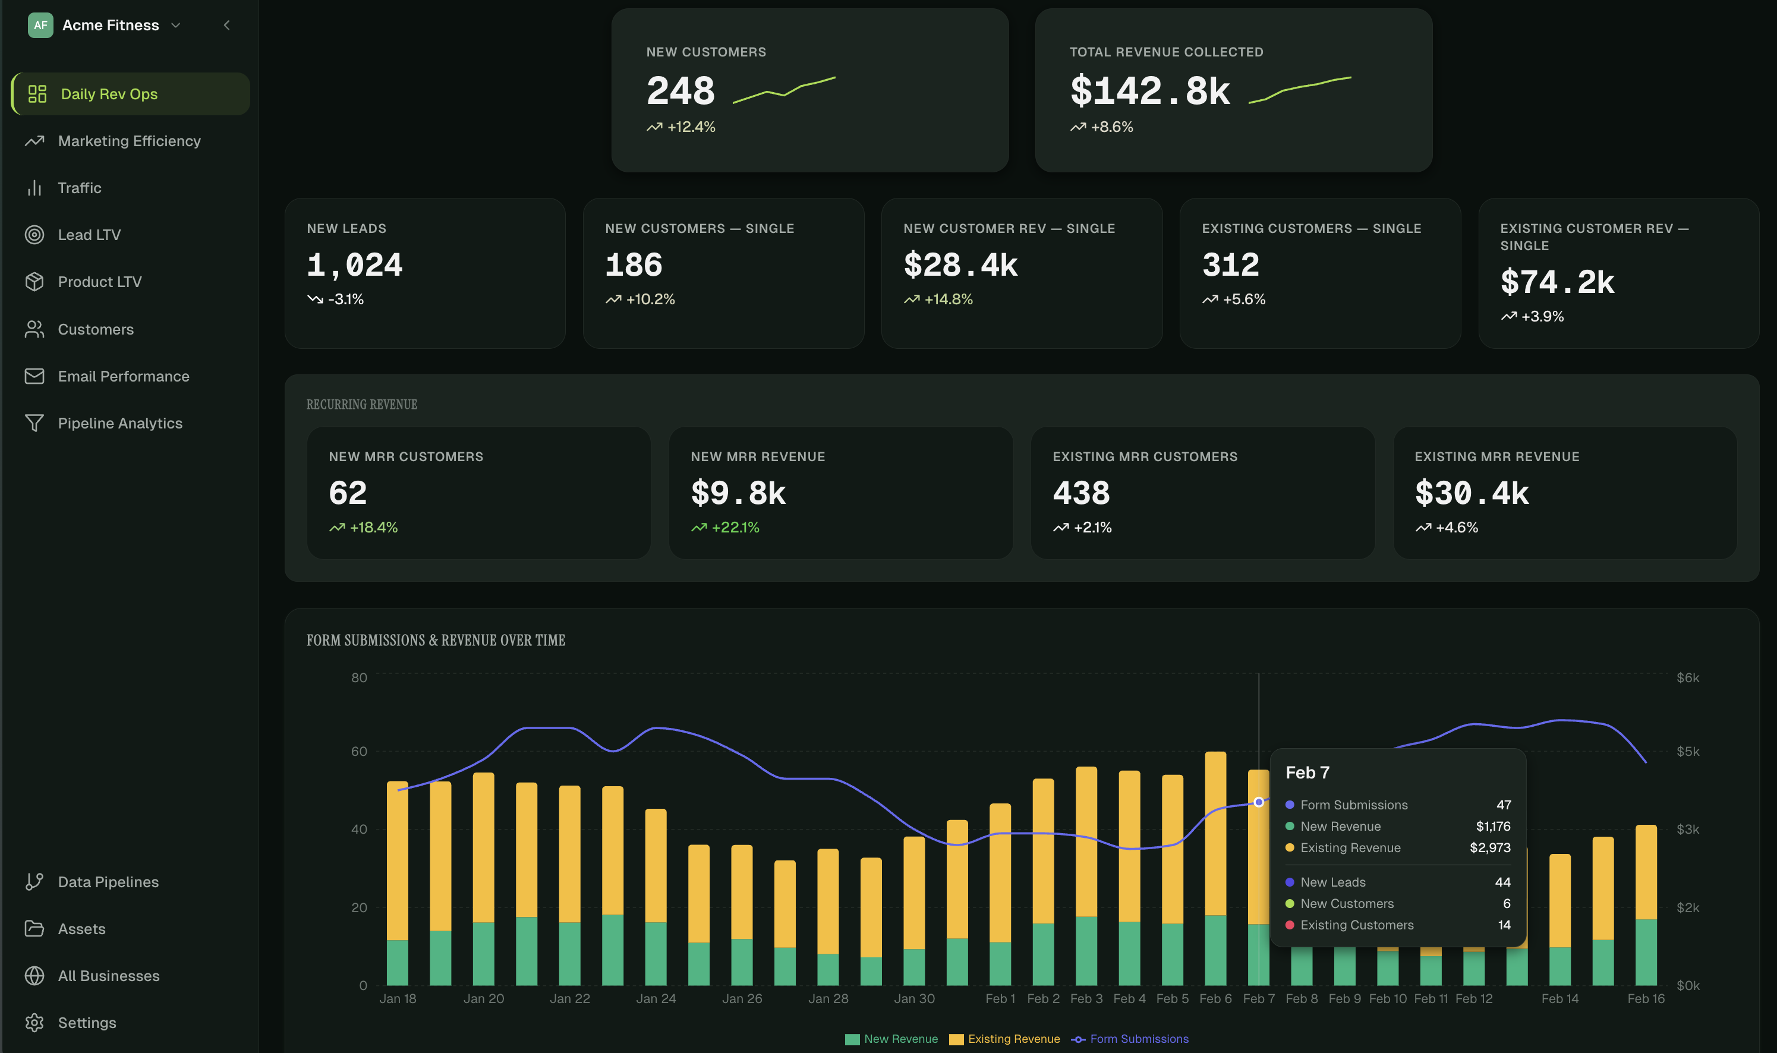
Task: Select the Customers people icon
Action: click(35, 329)
